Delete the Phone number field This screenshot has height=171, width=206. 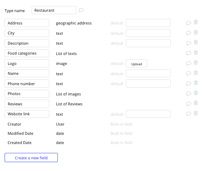pyautogui.click(x=196, y=83)
